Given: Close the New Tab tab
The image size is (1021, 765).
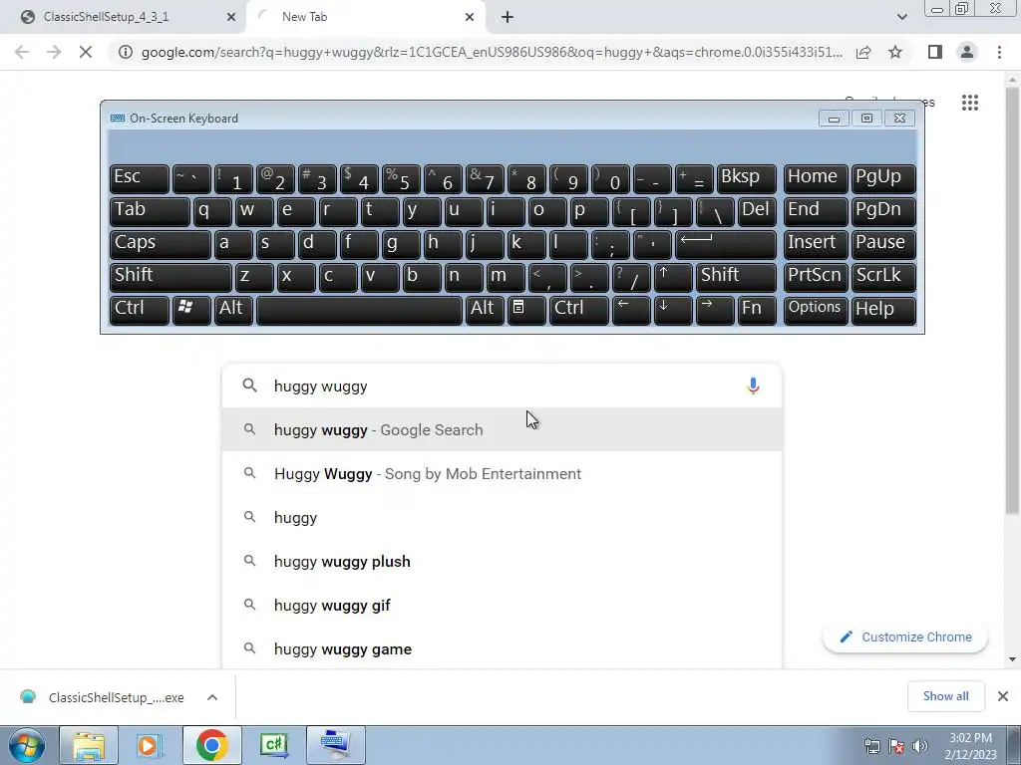Looking at the screenshot, I should [470, 17].
